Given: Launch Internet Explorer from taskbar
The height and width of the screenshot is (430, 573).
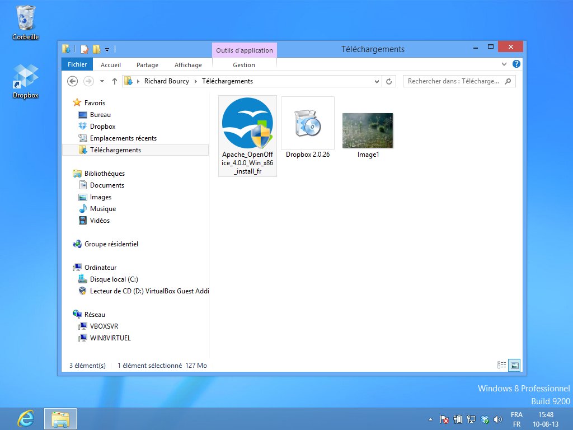Looking at the screenshot, I should pos(26,419).
